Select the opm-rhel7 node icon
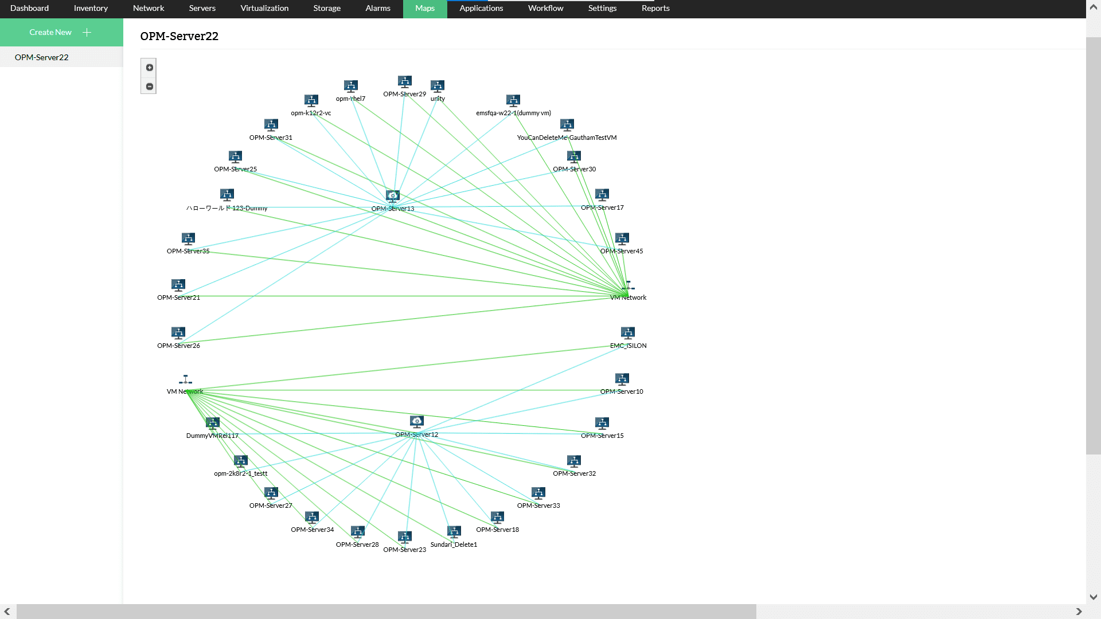This screenshot has width=1101, height=619. pos(351,86)
